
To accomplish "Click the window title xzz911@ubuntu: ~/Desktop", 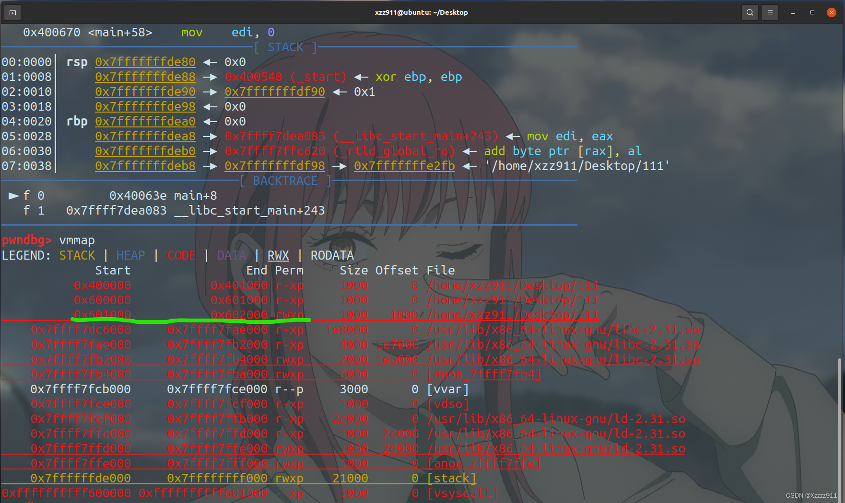I will coord(421,12).
